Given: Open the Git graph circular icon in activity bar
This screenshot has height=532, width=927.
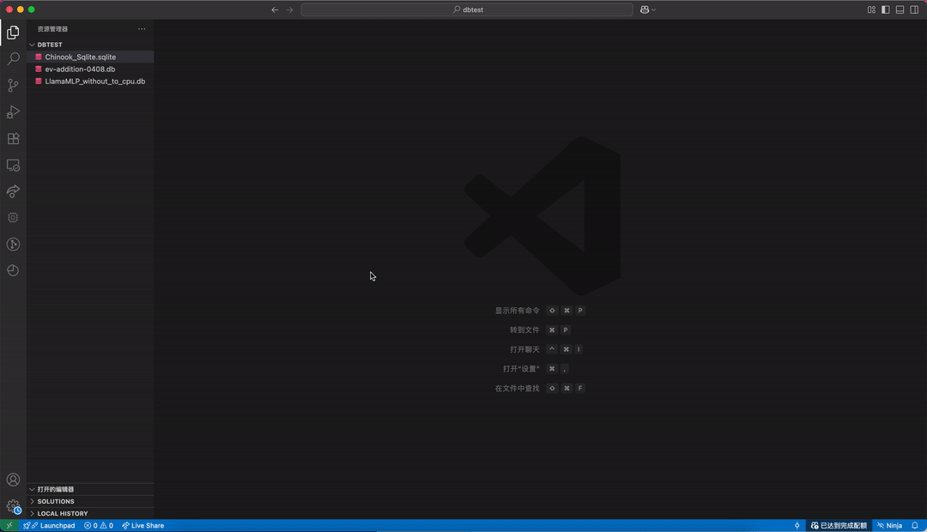Looking at the screenshot, I should [x=13, y=245].
